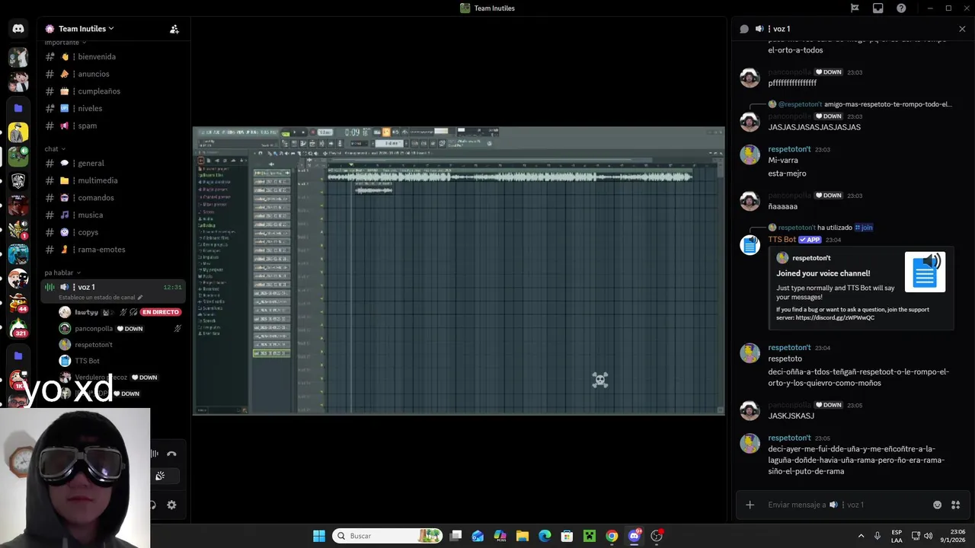Open server with 44 notification badge

pos(18,303)
